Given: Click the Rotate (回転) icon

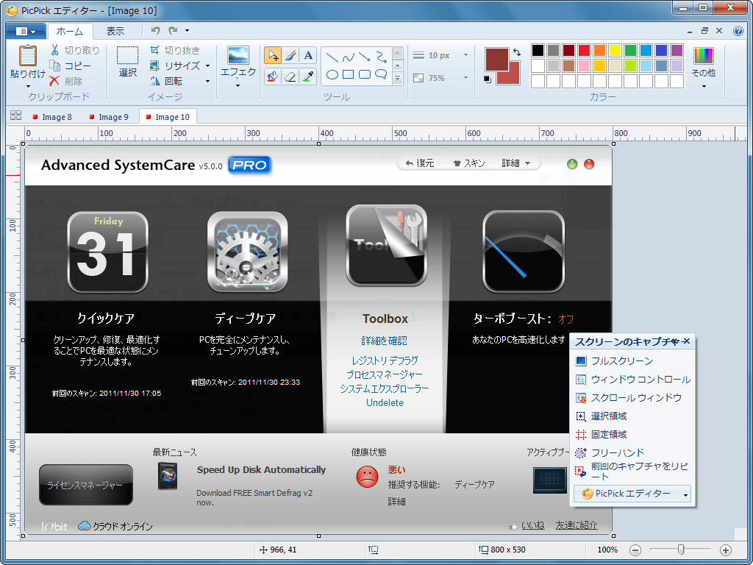Looking at the screenshot, I should coord(154,81).
